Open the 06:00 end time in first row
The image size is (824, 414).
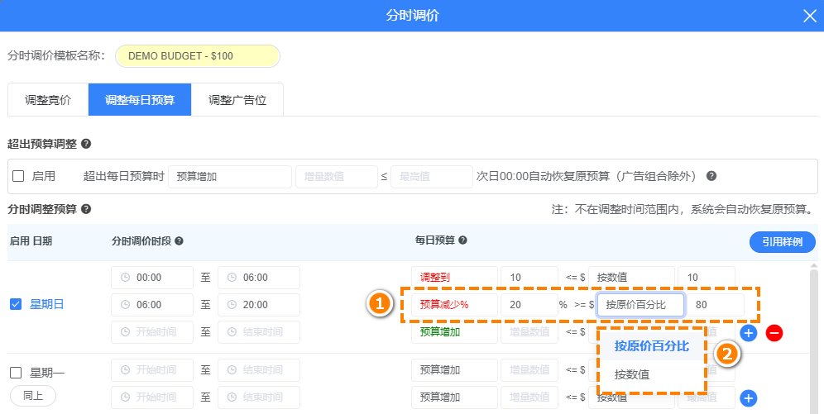(x=259, y=278)
